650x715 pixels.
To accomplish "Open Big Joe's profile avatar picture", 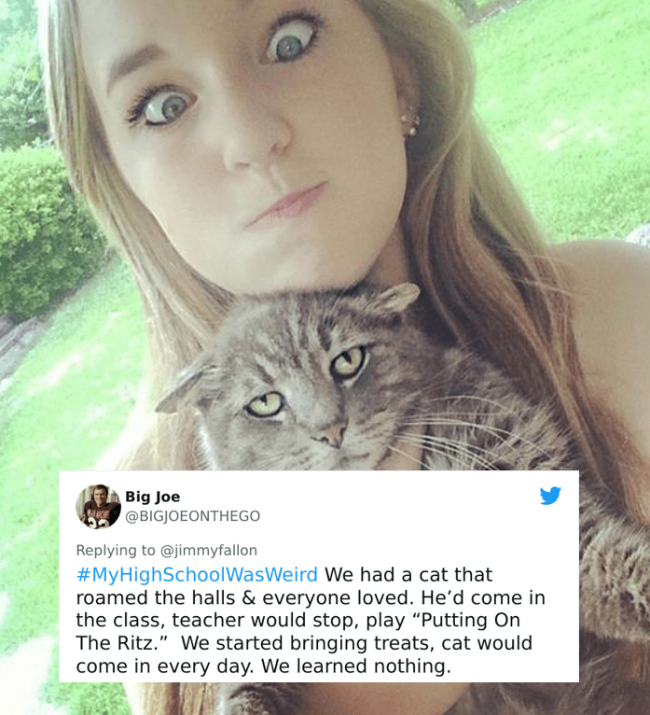I will [99, 507].
